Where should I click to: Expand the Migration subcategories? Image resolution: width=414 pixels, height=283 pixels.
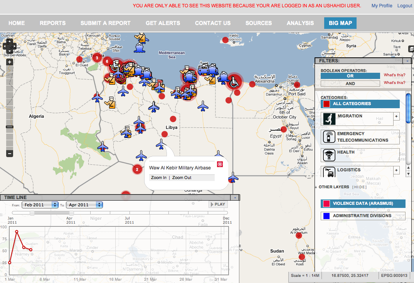tap(397, 116)
